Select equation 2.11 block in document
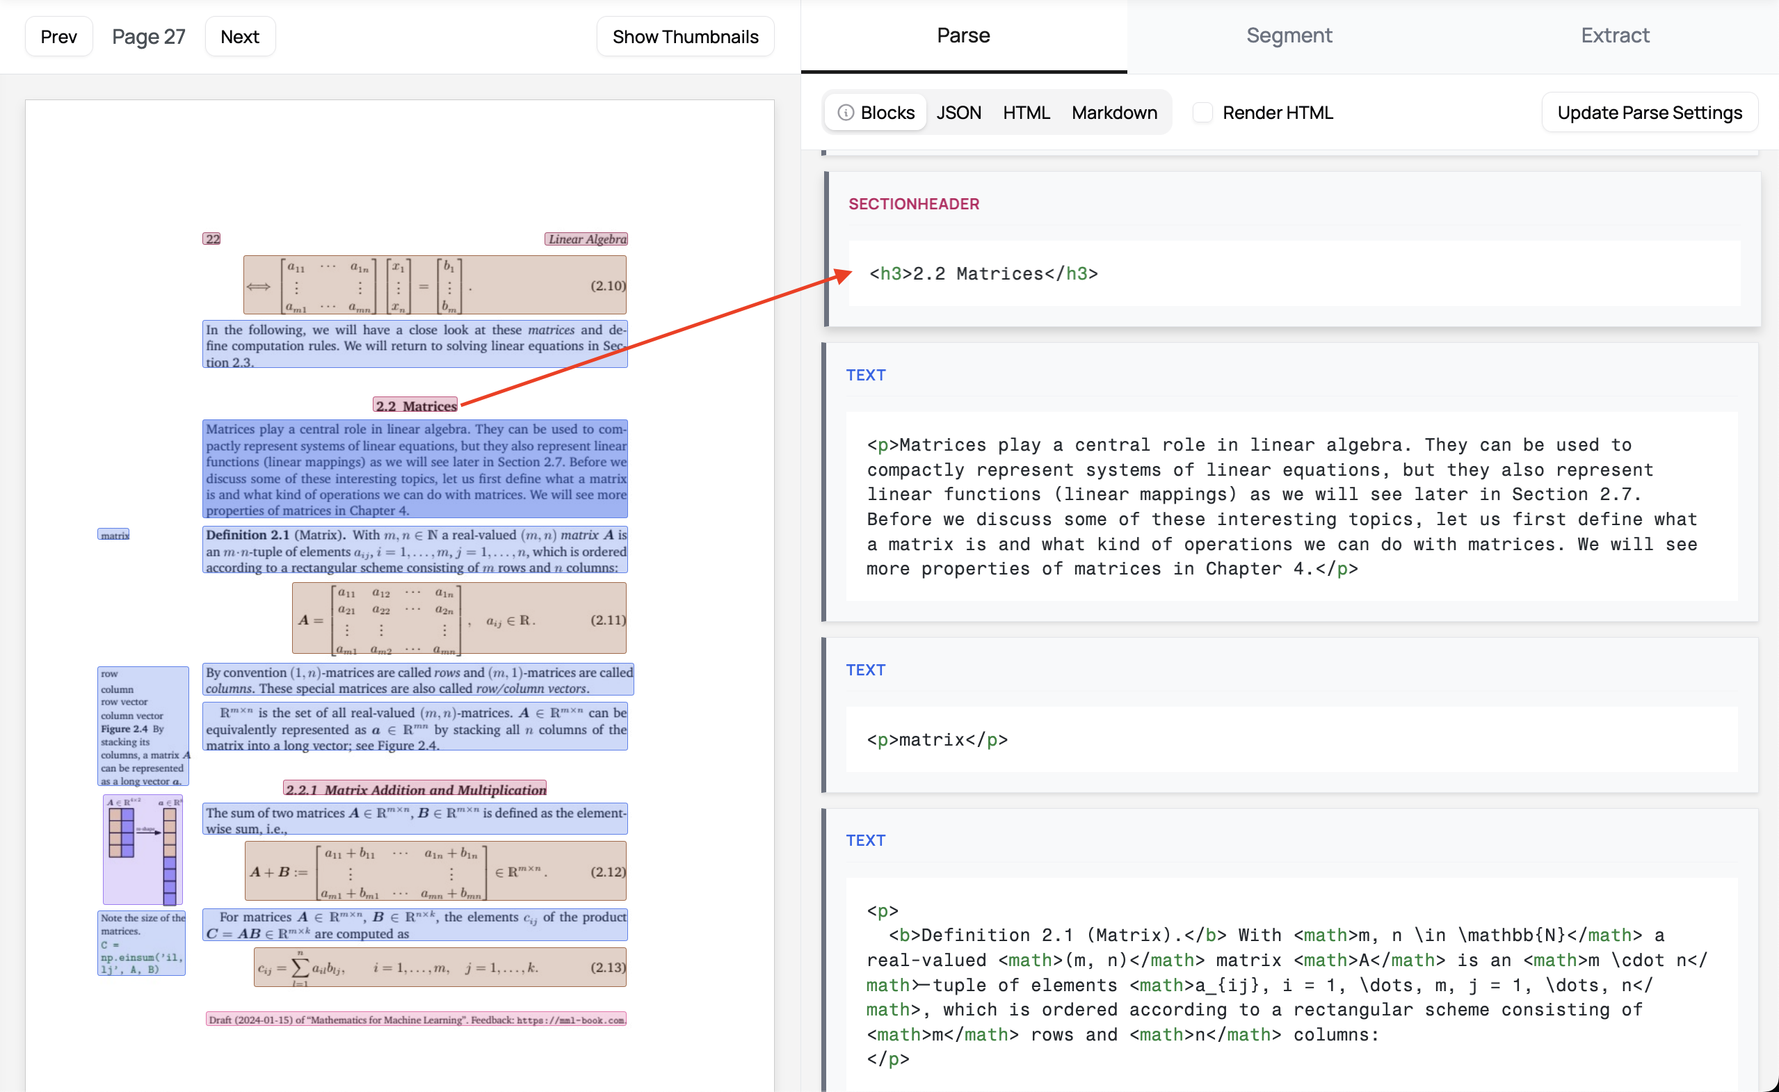The width and height of the screenshot is (1779, 1092). [458, 619]
